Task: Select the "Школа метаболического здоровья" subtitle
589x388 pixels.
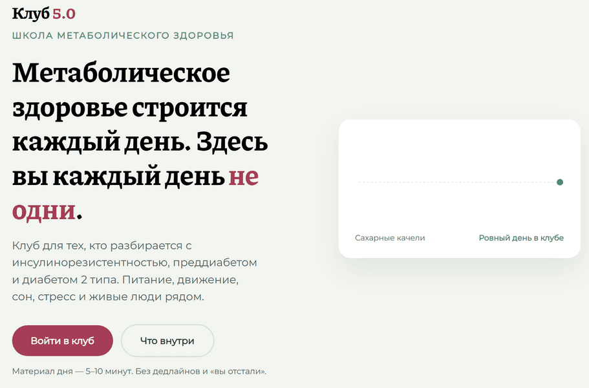Action: [x=123, y=36]
